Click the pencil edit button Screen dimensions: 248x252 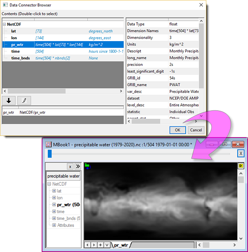point(24,100)
